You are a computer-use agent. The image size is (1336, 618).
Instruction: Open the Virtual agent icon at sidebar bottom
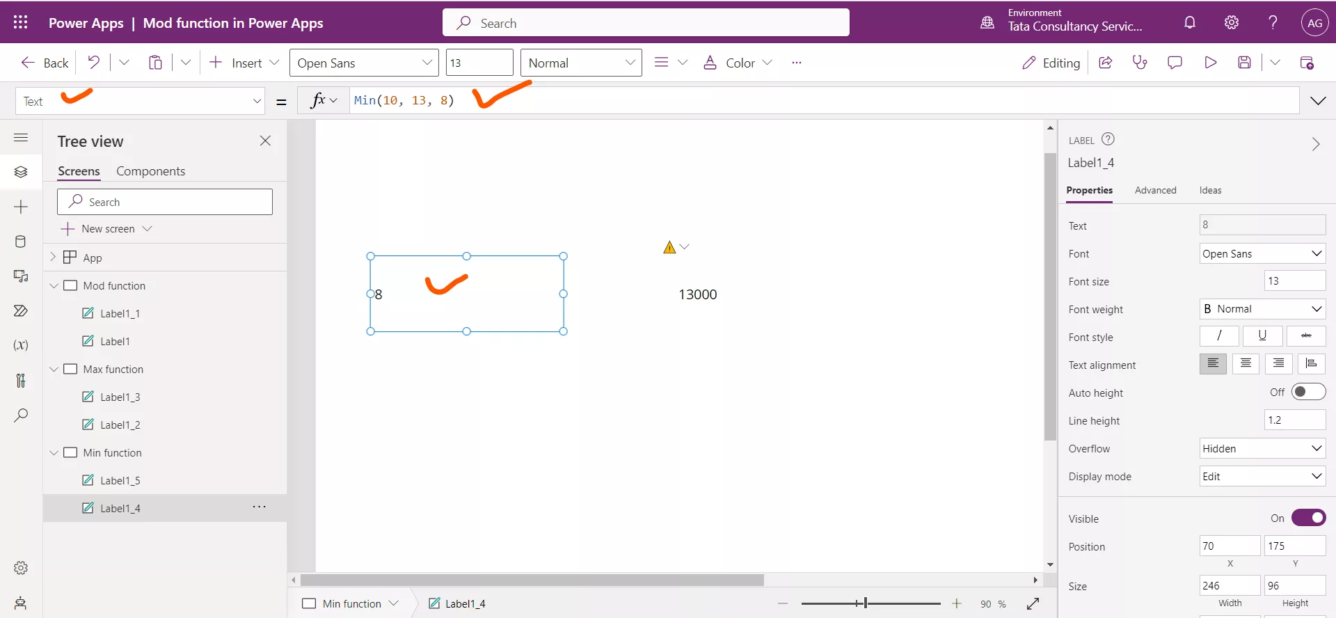click(x=21, y=603)
